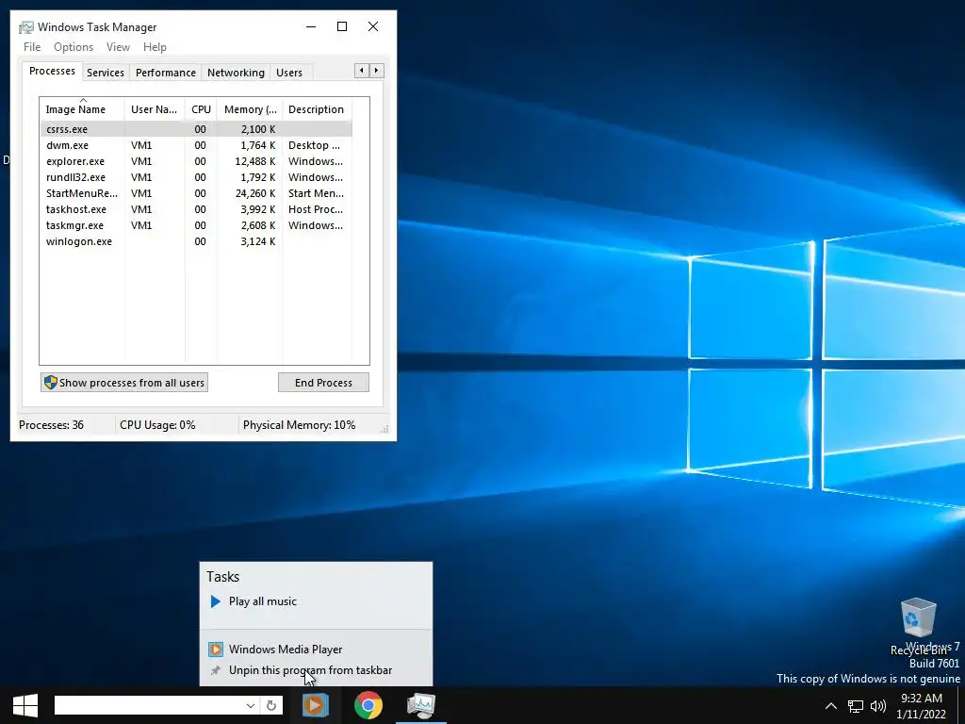Click the Show desktop strip after the clock
The image size is (965, 724).
click(961, 705)
